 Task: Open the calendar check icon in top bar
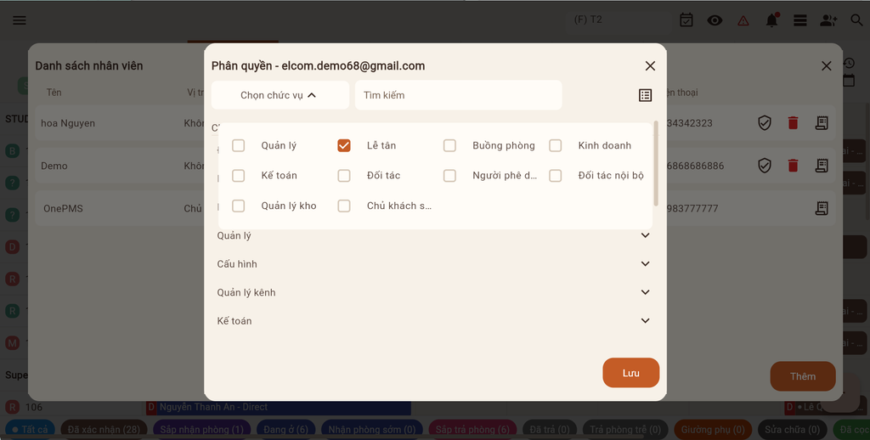pos(686,20)
